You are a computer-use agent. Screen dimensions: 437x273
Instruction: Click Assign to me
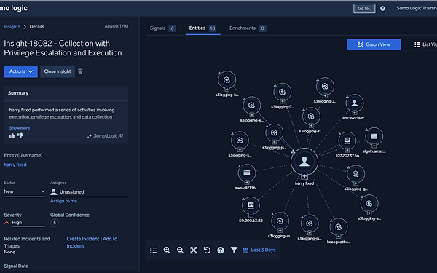tap(63, 201)
